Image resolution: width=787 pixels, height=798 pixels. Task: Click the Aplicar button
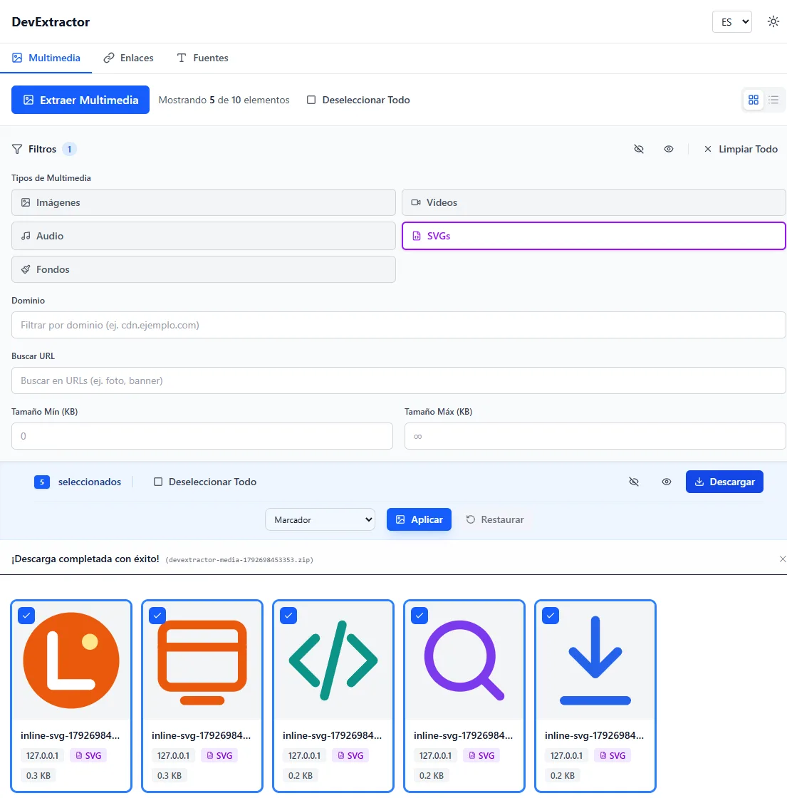point(419,519)
